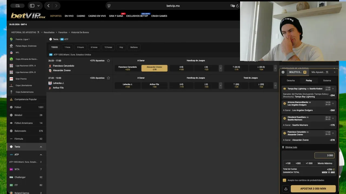Select Béisbol sport category

pyautogui.click(x=26, y=115)
